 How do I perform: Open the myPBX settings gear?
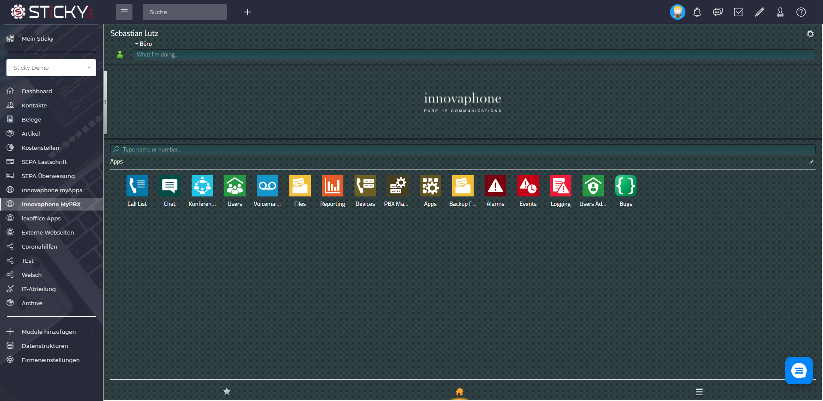810,34
